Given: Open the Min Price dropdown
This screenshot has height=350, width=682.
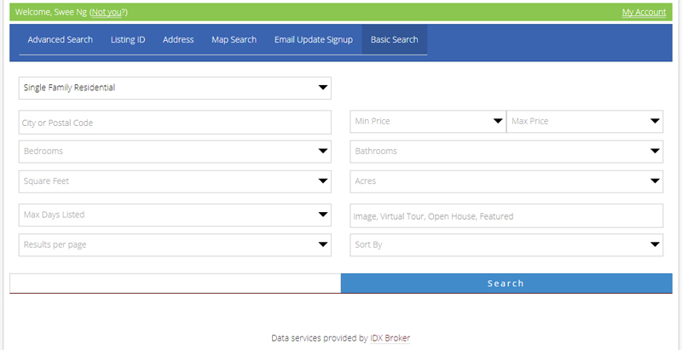Looking at the screenshot, I should point(428,122).
